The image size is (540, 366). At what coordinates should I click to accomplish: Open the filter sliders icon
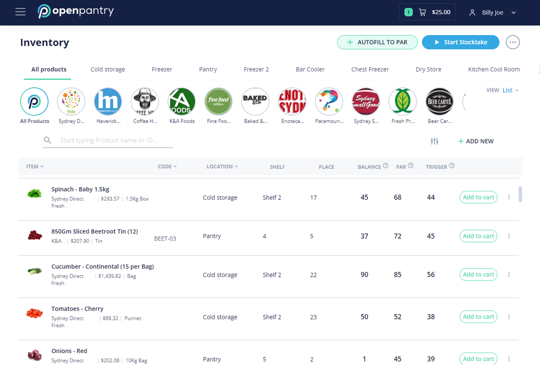[434, 141]
